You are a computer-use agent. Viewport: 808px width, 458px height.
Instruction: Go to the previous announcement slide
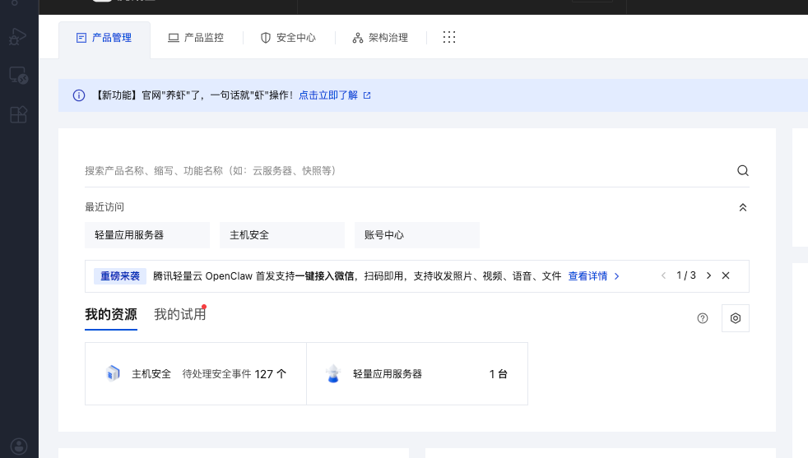tap(663, 275)
